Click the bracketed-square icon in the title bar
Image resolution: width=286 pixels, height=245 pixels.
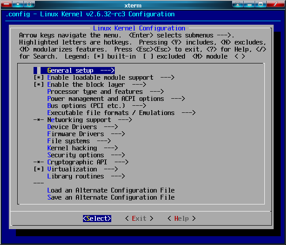pyautogui.click(x=29, y=4)
